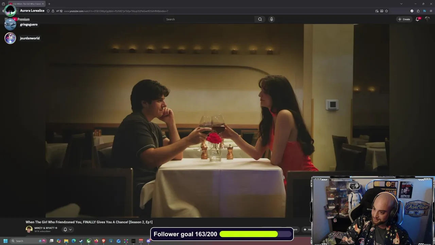
Task: Open a new browser tab
Action: [x=49, y=4]
